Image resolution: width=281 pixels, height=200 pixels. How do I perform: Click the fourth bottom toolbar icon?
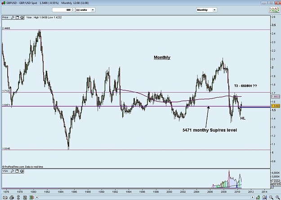click(25, 197)
